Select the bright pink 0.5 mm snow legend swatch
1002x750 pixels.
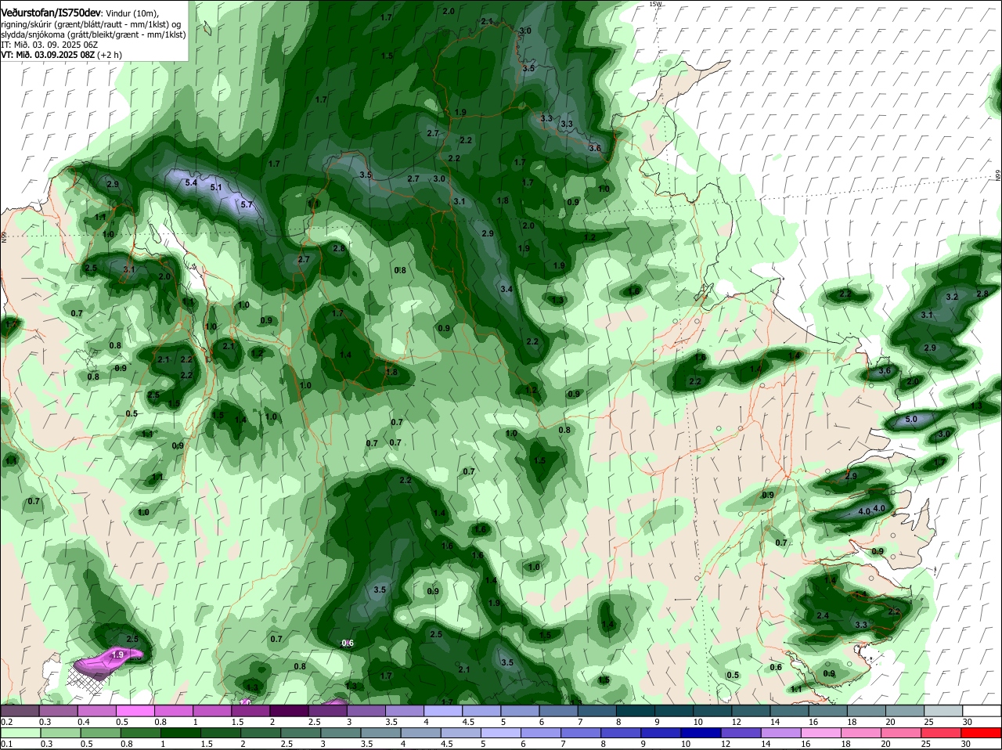135,711
